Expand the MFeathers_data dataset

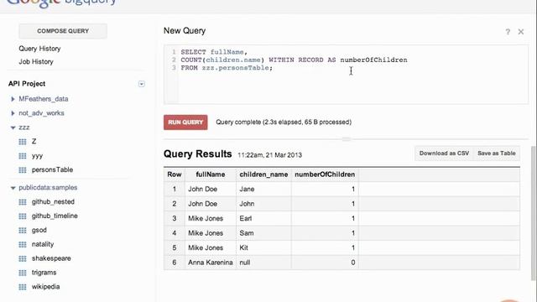[13, 99]
